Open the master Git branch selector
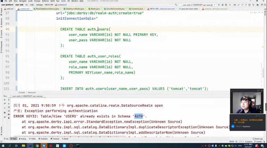 click(x=259, y=142)
